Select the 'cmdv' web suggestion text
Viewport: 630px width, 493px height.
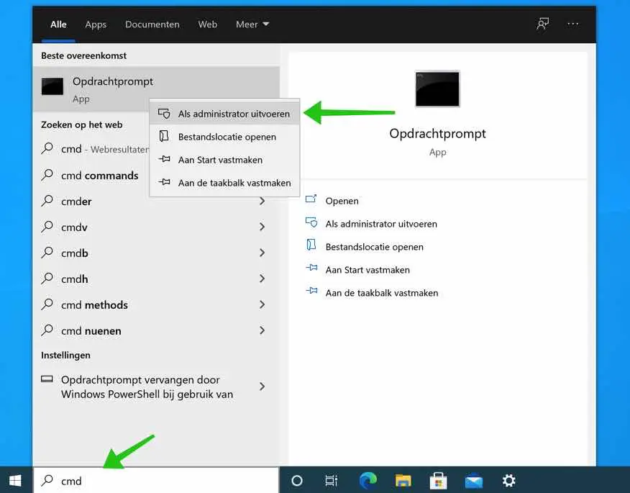pos(74,227)
